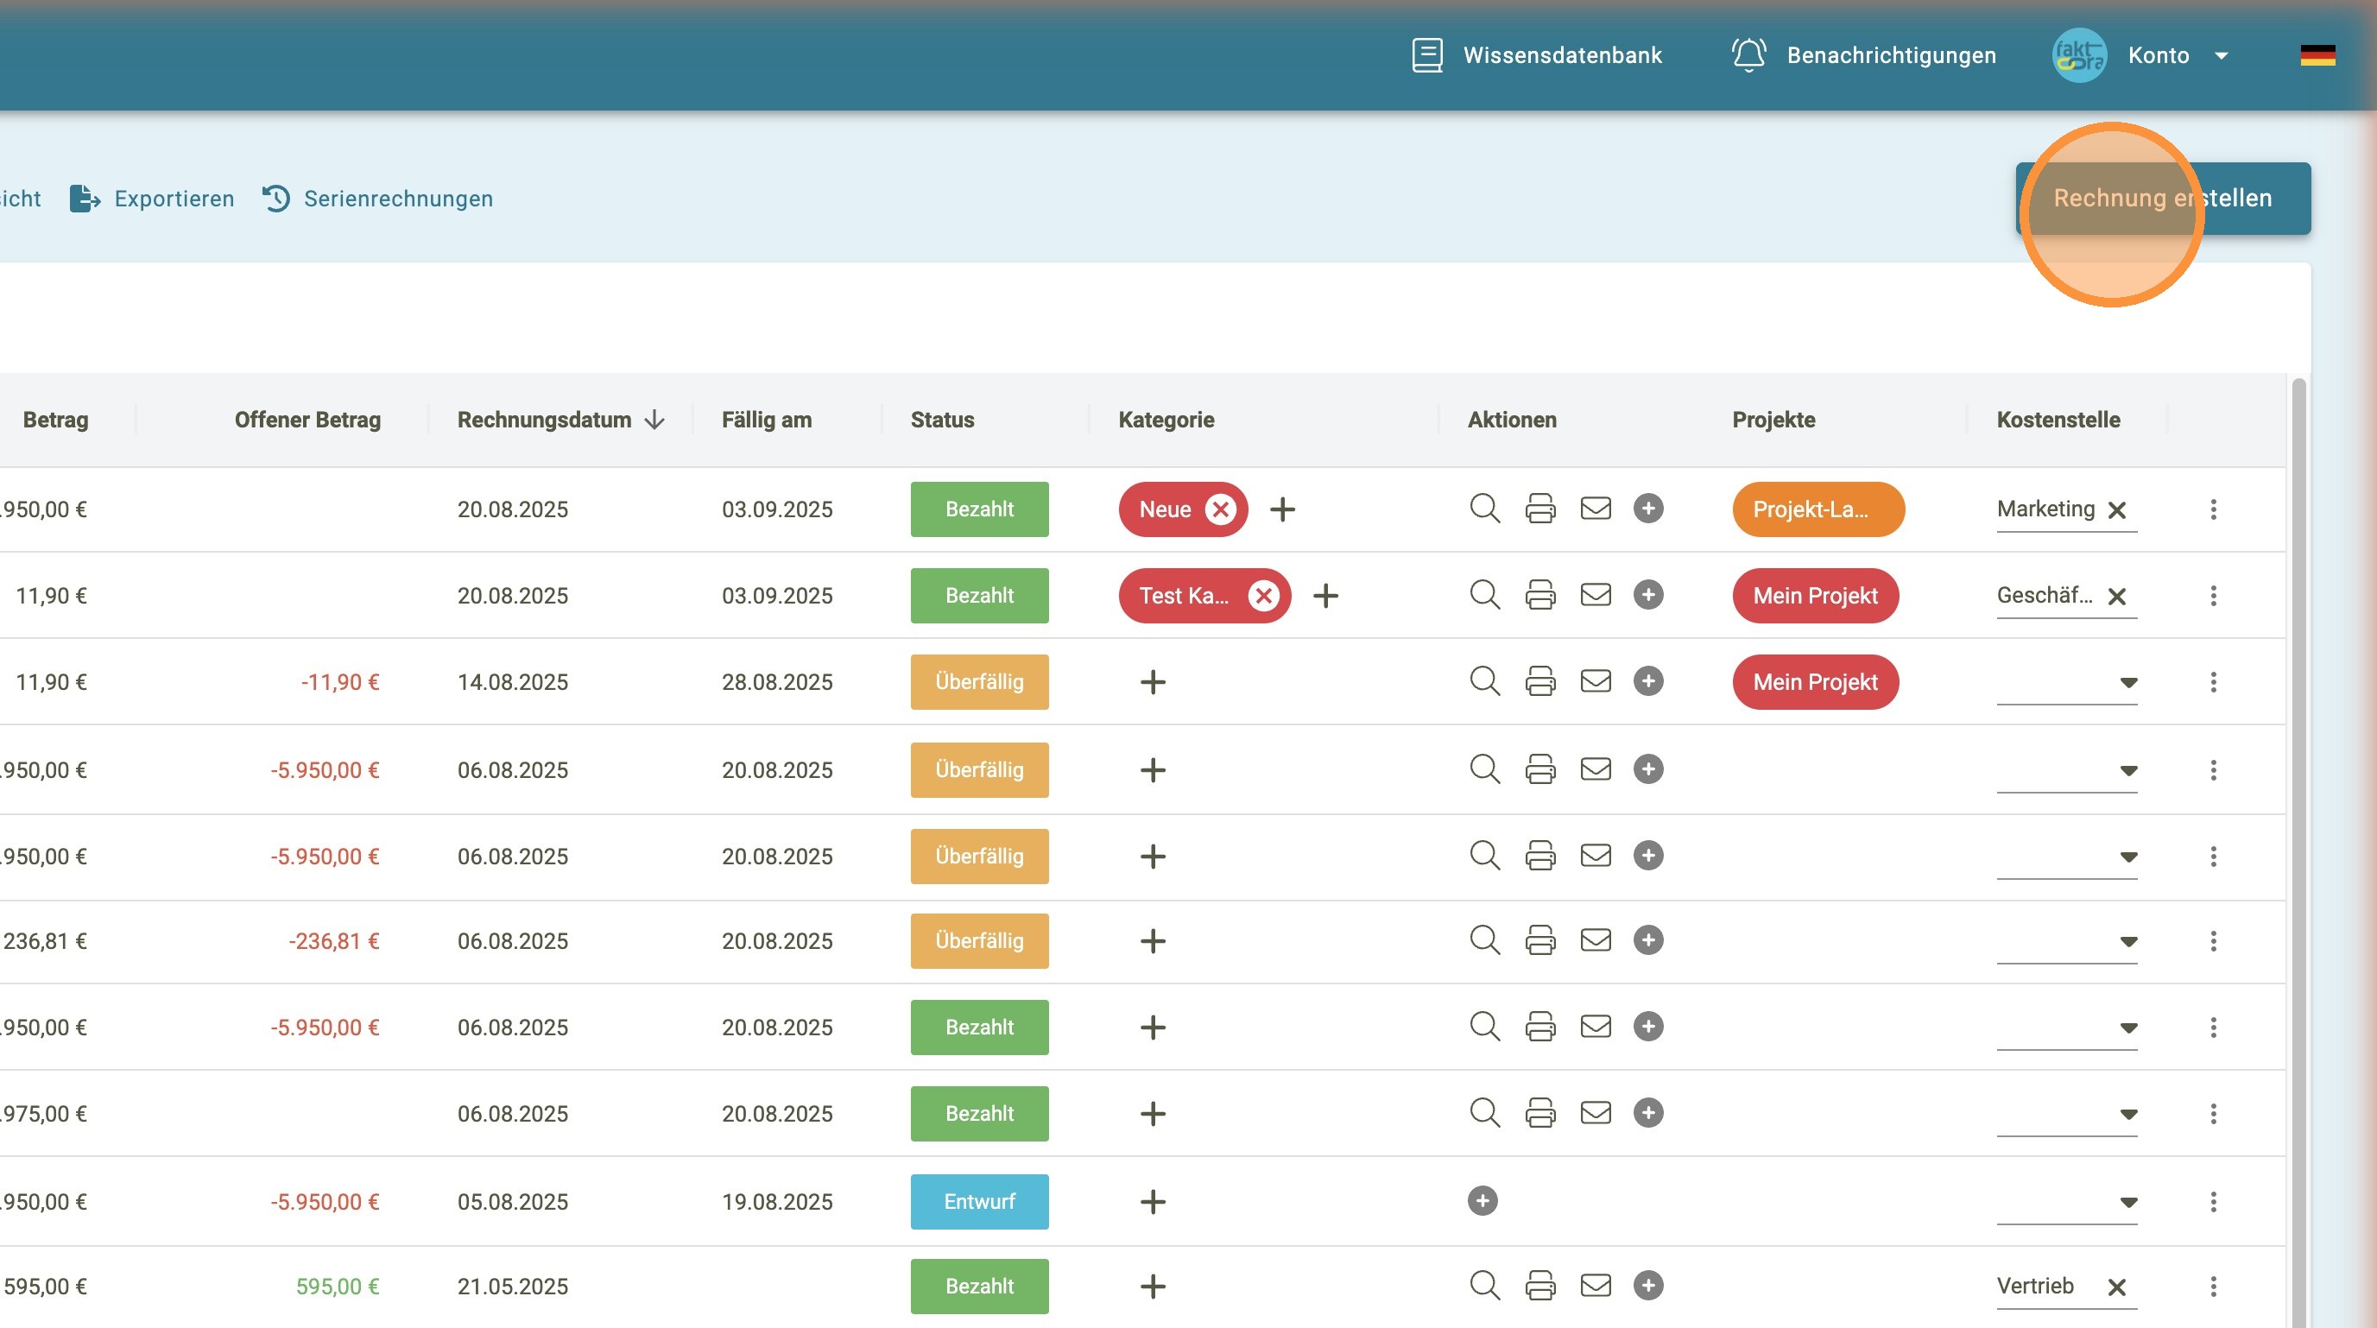
Task: Open Benachrichtigungen bell icon
Action: (1748, 55)
